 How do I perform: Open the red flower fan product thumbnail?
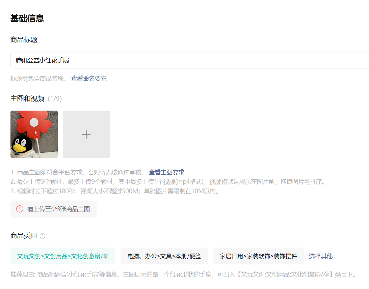34,134
